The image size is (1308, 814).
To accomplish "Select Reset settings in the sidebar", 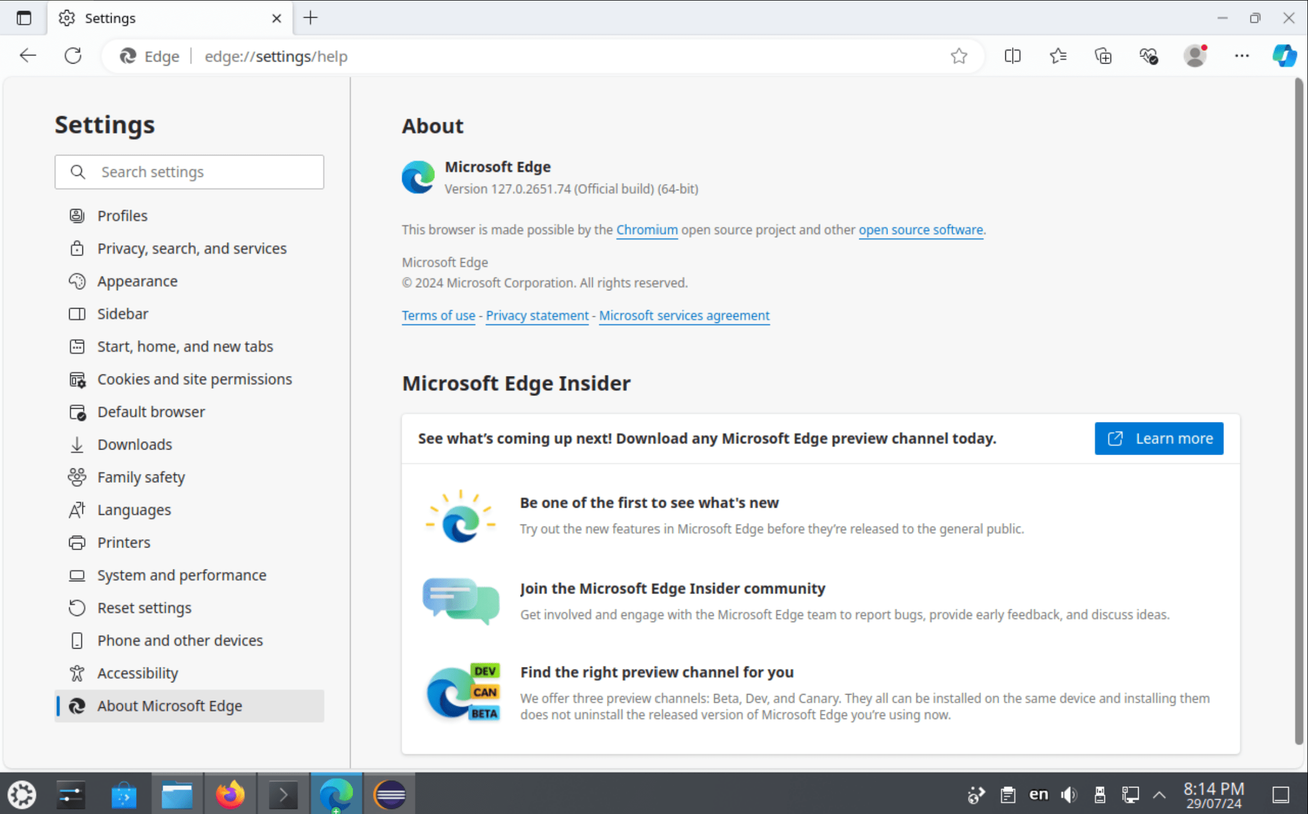I will pos(144,607).
